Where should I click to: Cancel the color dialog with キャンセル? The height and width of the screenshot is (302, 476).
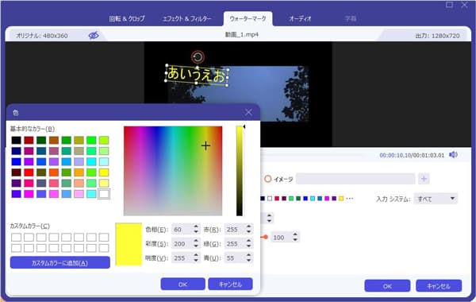click(230, 285)
